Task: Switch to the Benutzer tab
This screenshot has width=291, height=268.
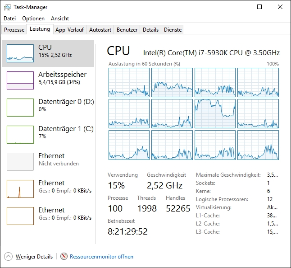Action: tap(127, 30)
